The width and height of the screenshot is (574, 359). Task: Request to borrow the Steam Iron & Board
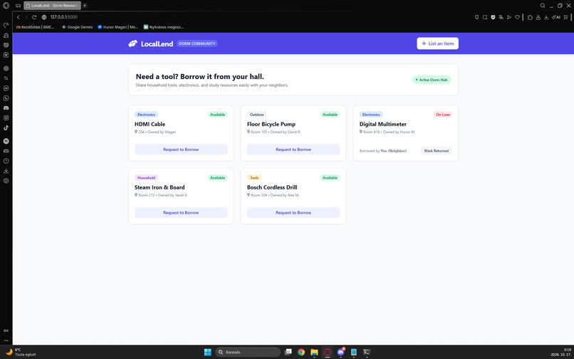tap(181, 212)
